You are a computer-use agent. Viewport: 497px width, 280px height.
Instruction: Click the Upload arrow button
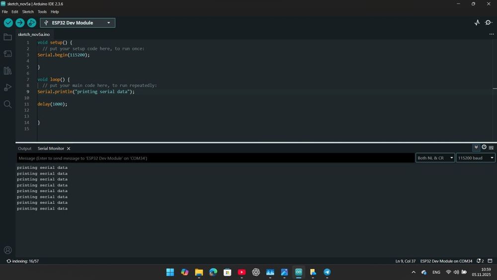tap(20, 23)
